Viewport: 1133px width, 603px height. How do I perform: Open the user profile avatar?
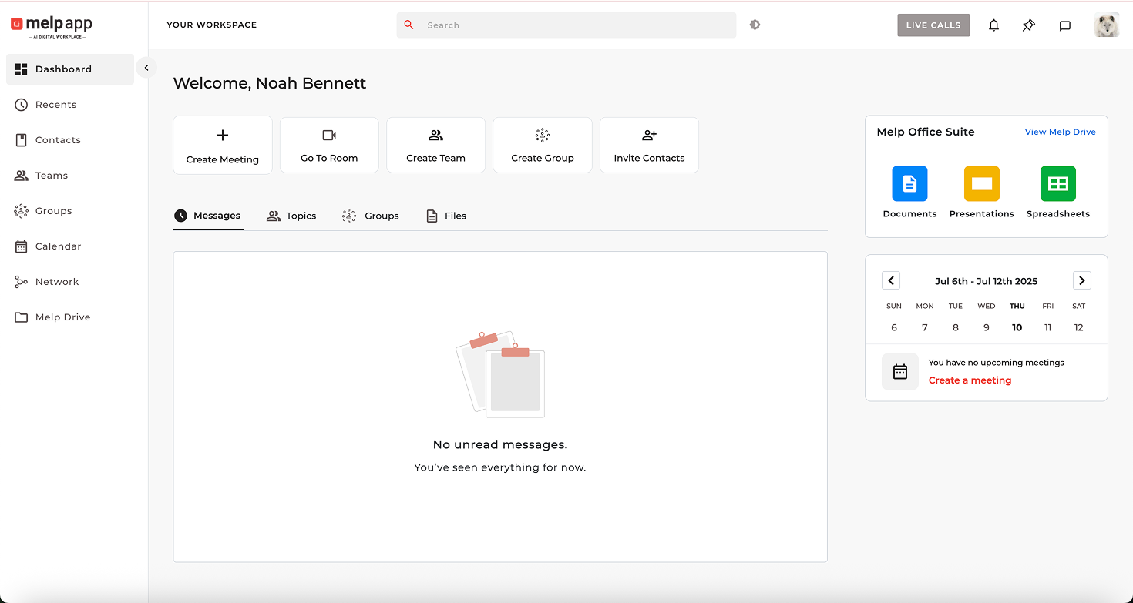tap(1106, 25)
